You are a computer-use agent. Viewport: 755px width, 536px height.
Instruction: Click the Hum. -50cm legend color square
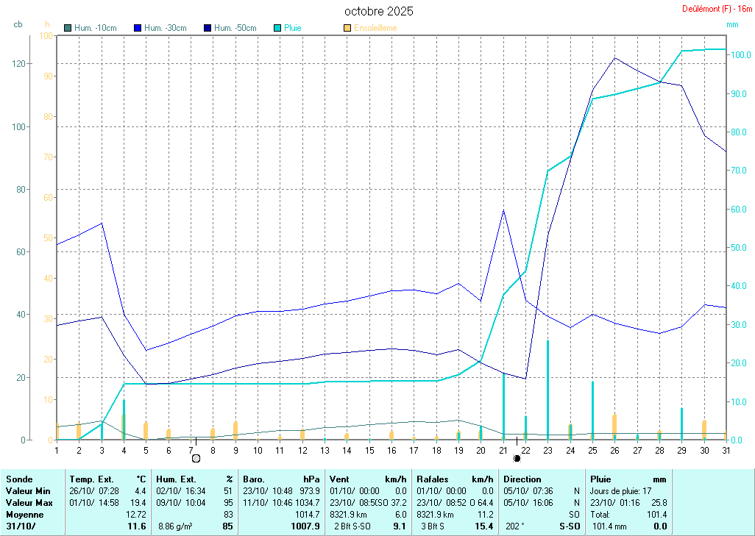click(x=208, y=28)
